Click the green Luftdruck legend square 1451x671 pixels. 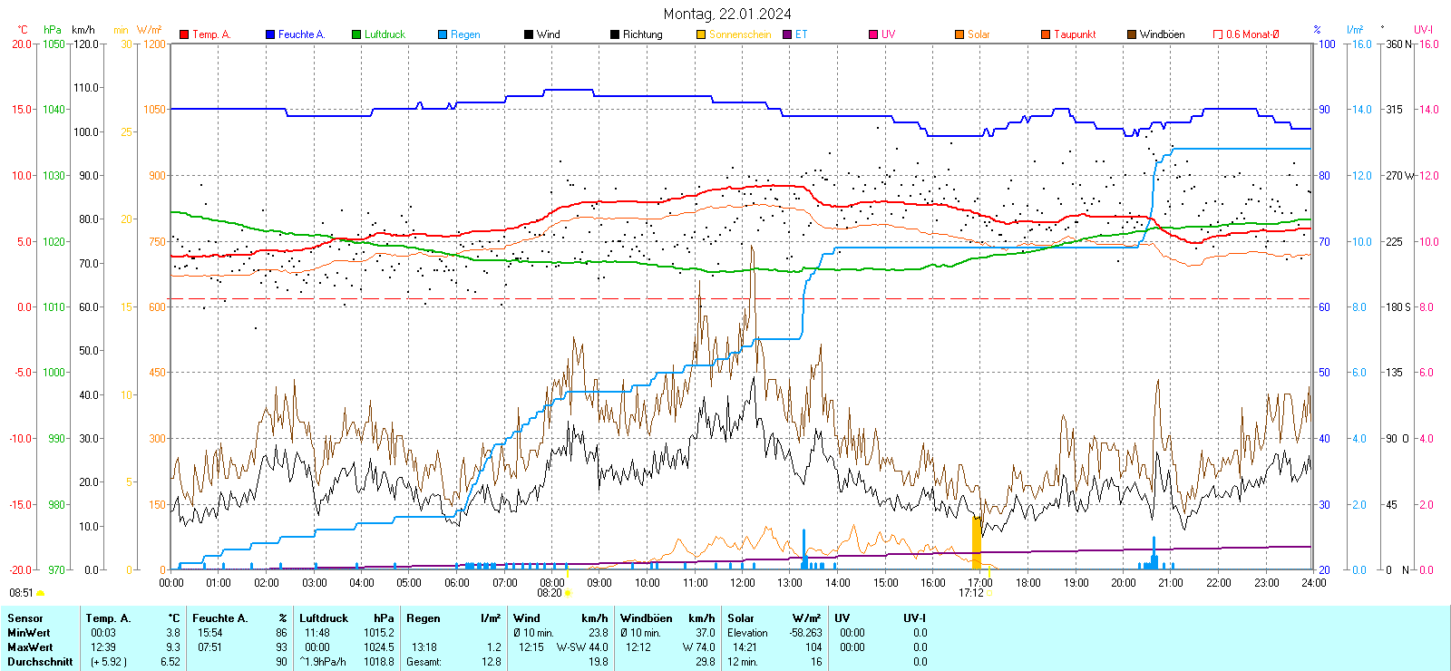coord(356,34)
